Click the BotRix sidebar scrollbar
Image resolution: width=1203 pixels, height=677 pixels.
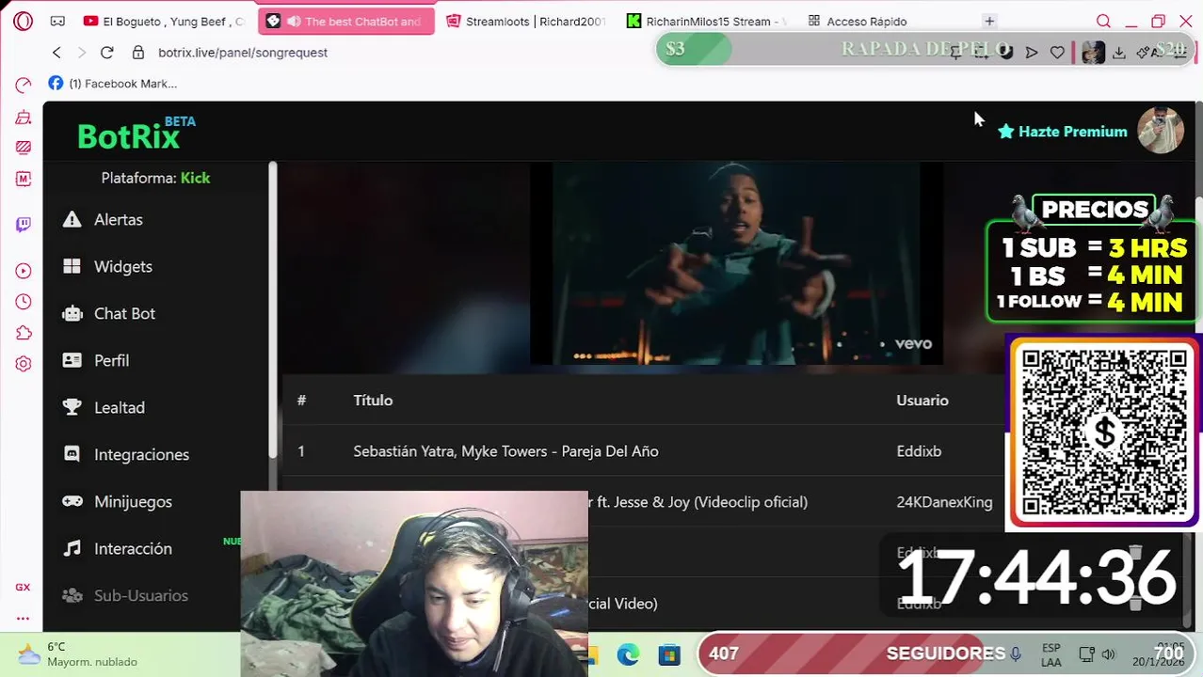pyautogui.click(x=273, y=310)
